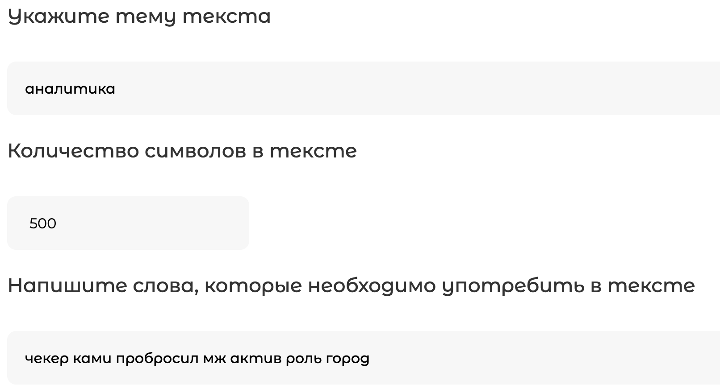Click the "Количество символов в тексте" heading
Image resolution: width=720 pixels, height=389 pixels.
point(182,151)
